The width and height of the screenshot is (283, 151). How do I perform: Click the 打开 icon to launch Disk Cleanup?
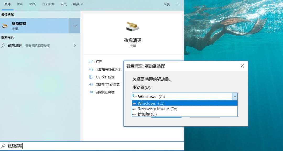click(90, 61)
